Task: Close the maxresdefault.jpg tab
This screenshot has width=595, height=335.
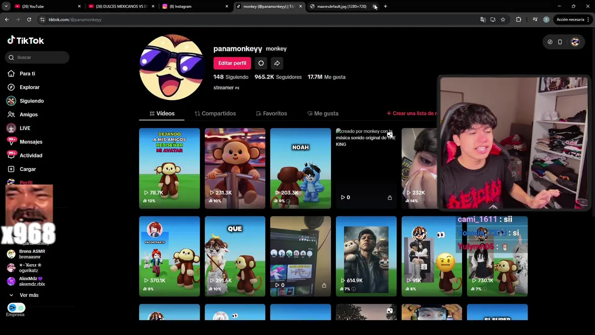Action: coord(375,7)
